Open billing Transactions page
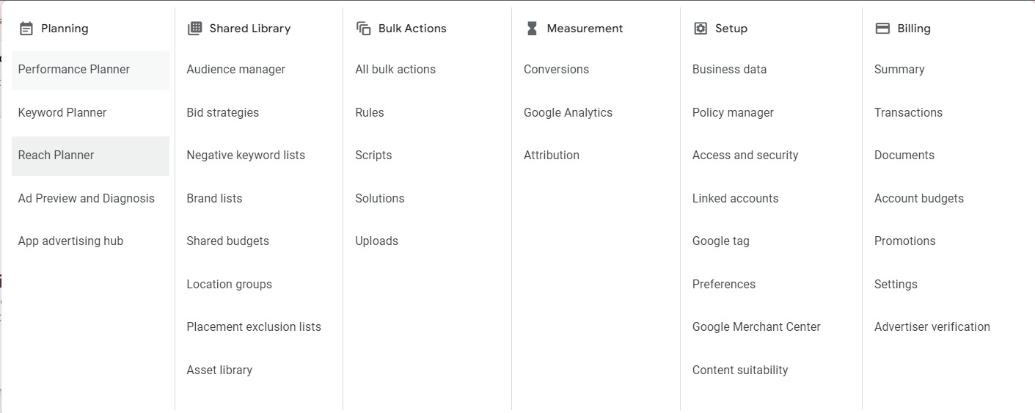1035x413 pixels. pyautogui.click(x=908, y=112)
